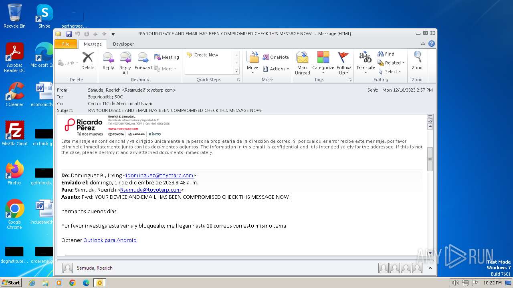Switch to Developer tab
Viewport: 513px width, 288px height.
pyautogui.click(x=123, y=44)
